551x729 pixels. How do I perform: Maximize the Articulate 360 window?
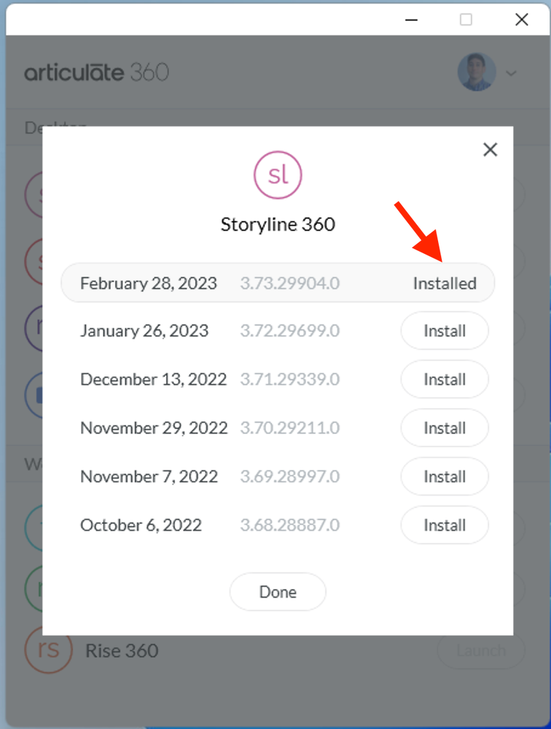(x=466, y=20)
